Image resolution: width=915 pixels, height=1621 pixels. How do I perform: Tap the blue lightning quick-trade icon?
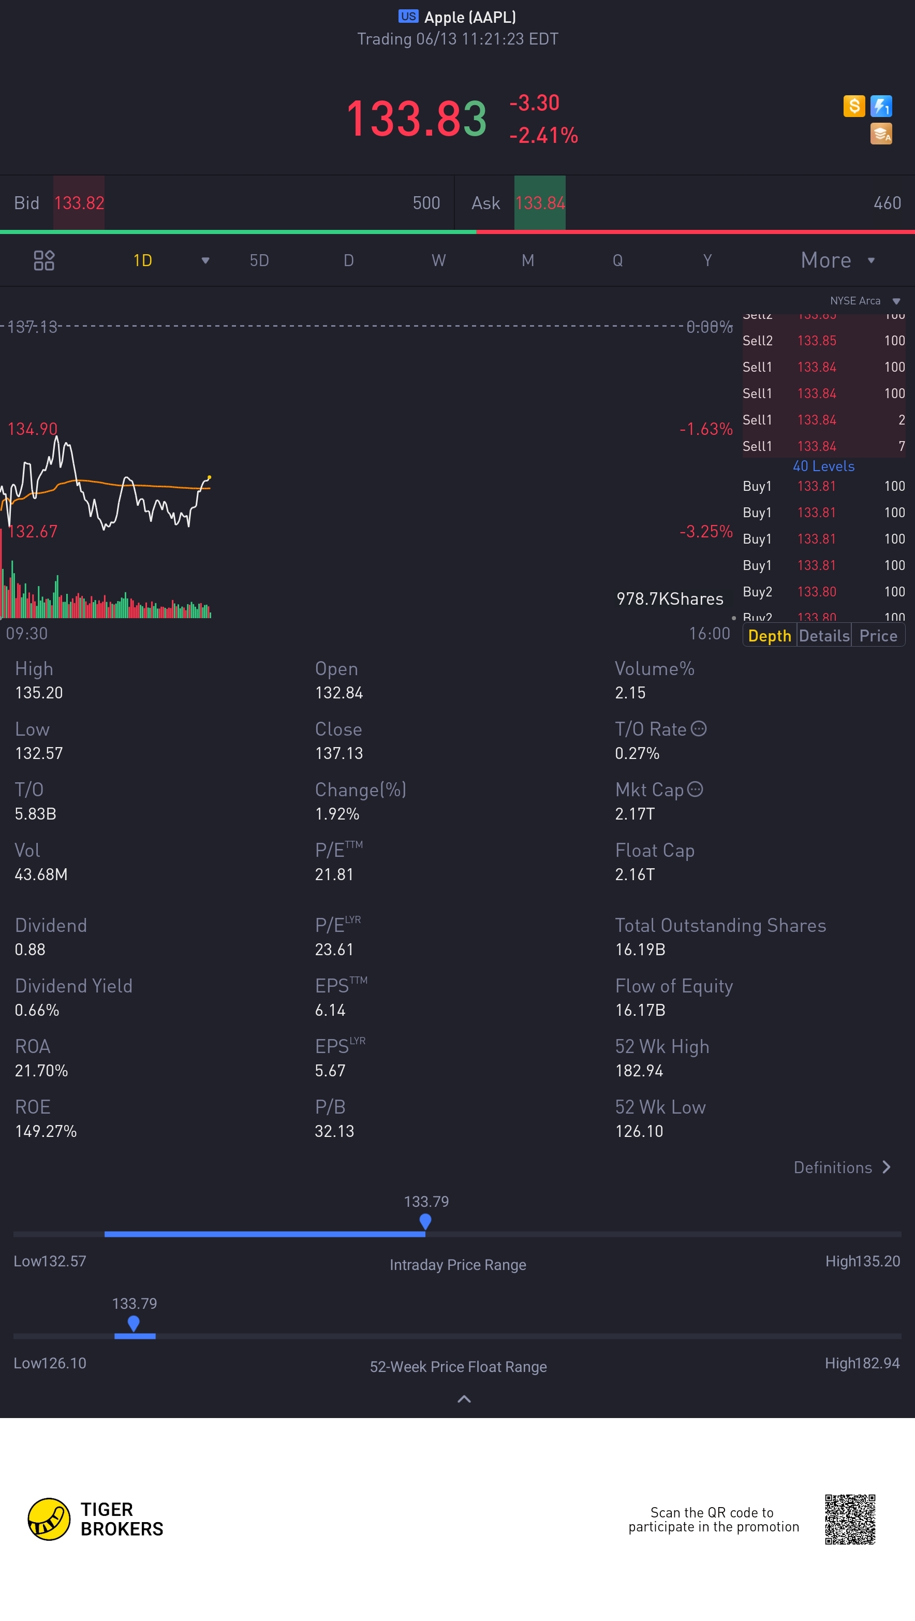coord(881,106)
